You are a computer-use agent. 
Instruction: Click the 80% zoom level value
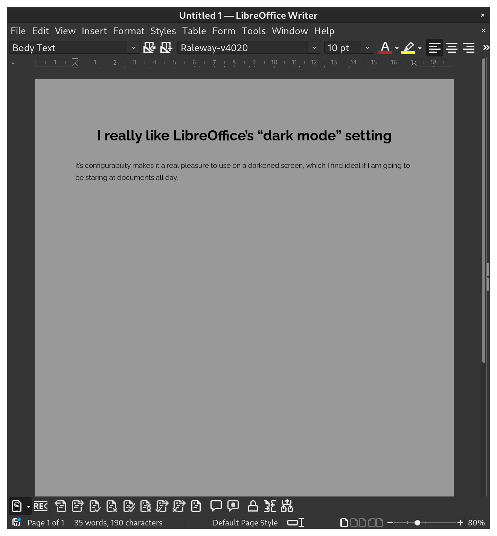point(476,522)
